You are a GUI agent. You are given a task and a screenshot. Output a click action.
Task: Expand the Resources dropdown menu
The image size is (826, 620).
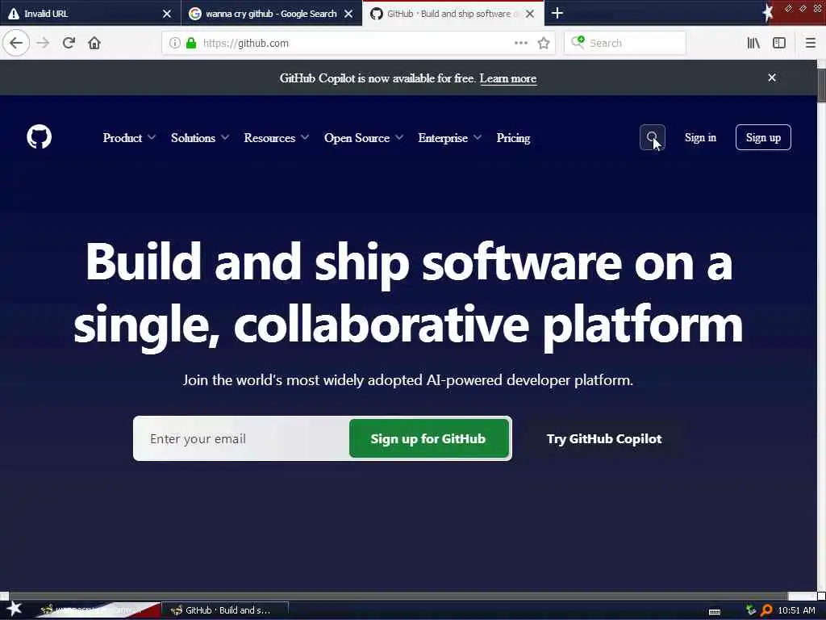[x=276, y=137]
